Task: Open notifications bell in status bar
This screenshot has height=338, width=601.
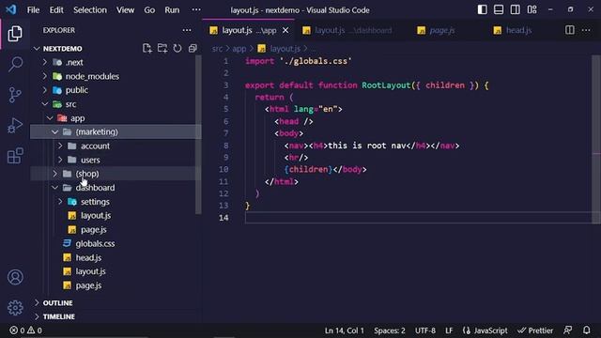Action: (x=586, y=330)
